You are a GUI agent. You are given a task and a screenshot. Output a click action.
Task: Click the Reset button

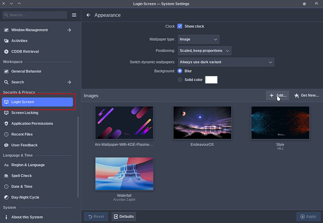pos(96,216)
